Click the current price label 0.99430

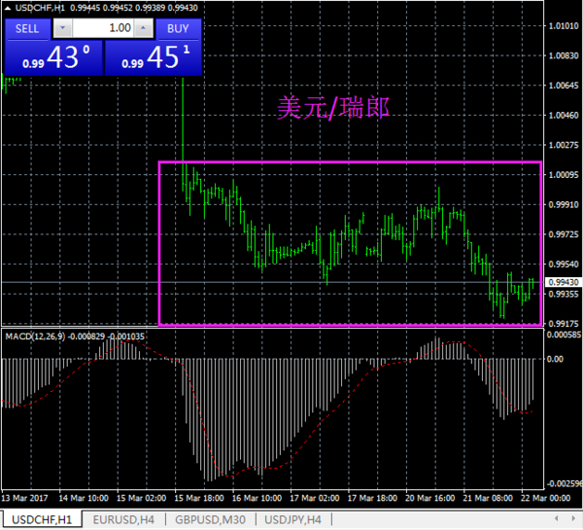pos(564,282)
